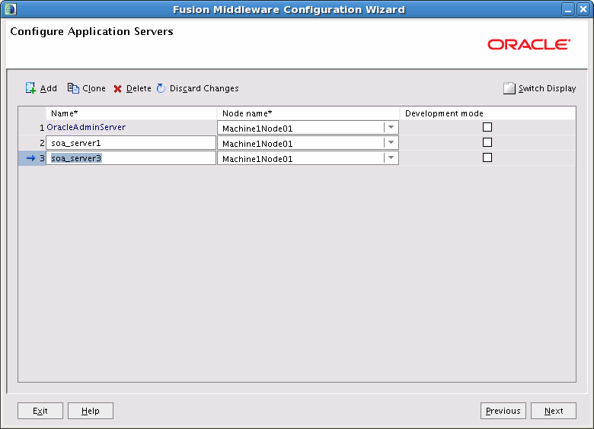
Task: Click the Discard Changes refresh icon
Action: [161, 88]
